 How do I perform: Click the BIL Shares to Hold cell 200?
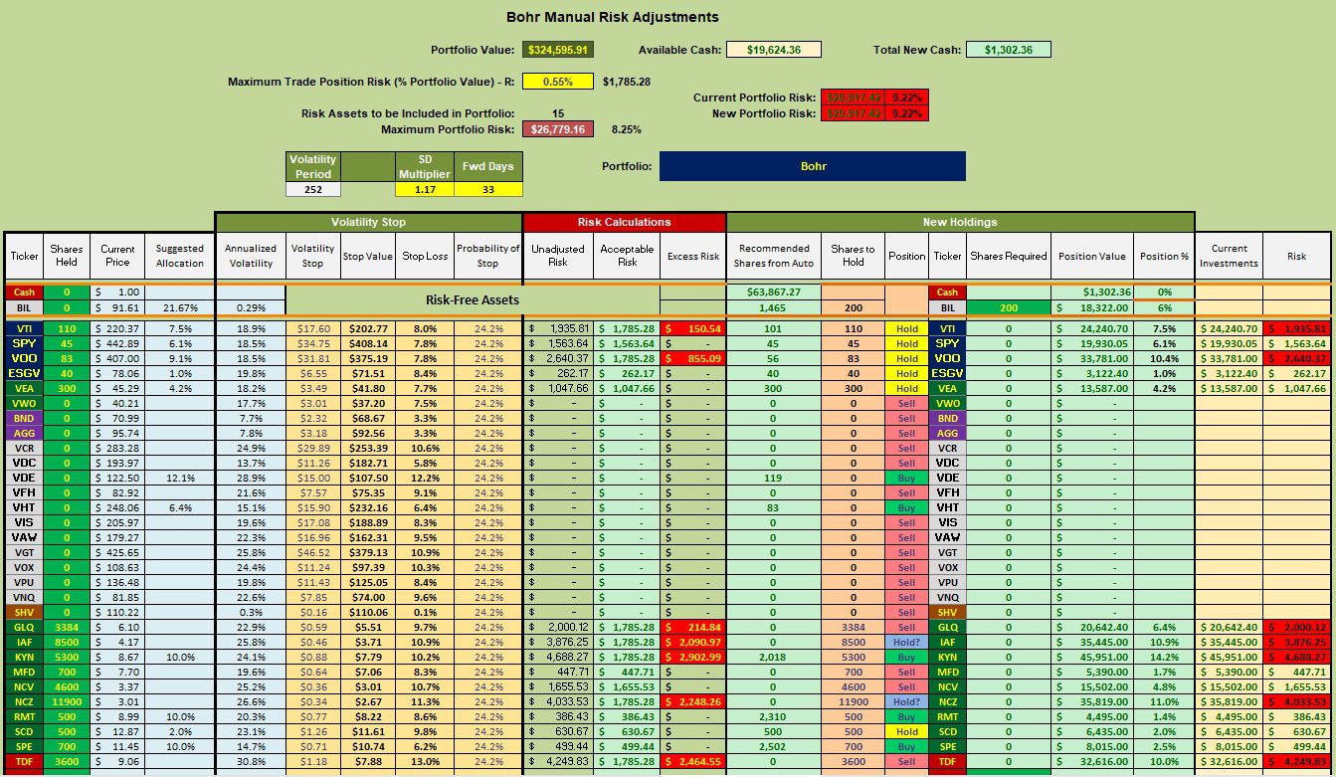pyautogui.click(x=853, y=308)
